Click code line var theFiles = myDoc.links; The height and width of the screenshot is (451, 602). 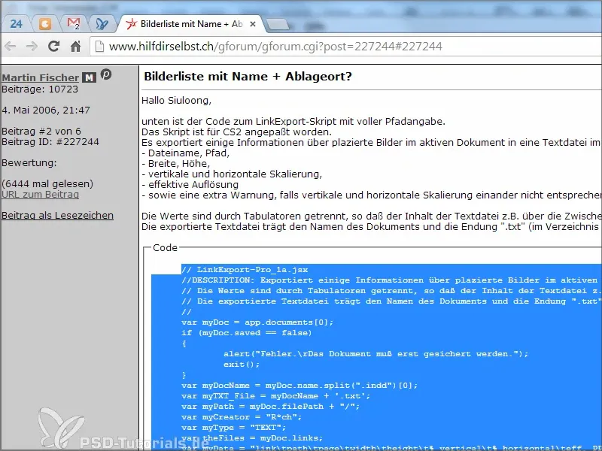[x=252, y=438]
